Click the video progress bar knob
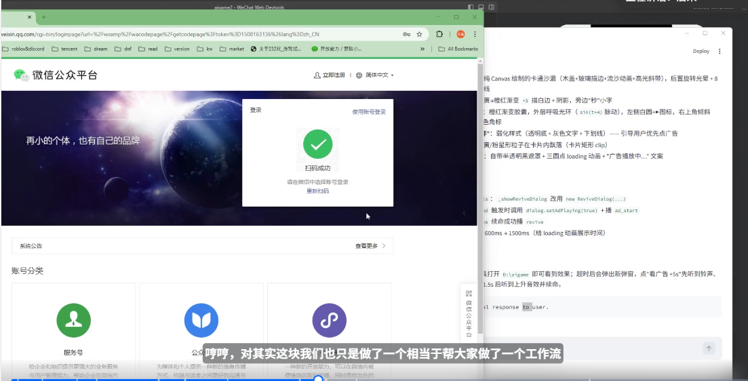 [x=318, y=380]
